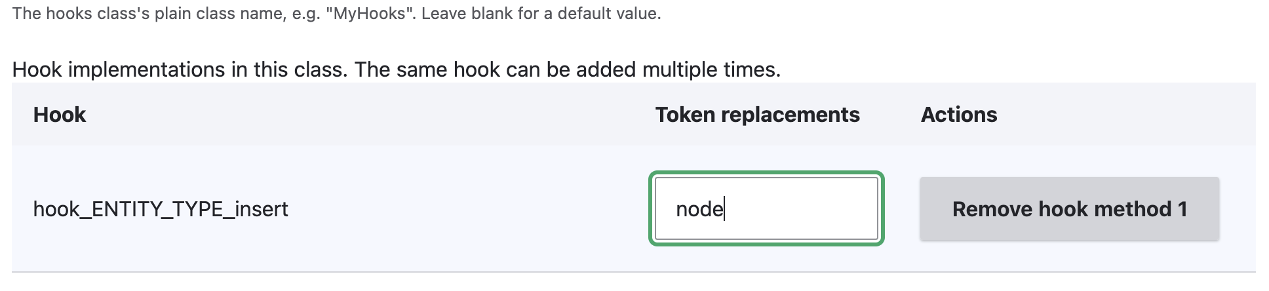Screen dimensions: 1269x291
Task: Click the word "Token" in the column header
Action: click(685, 115)
